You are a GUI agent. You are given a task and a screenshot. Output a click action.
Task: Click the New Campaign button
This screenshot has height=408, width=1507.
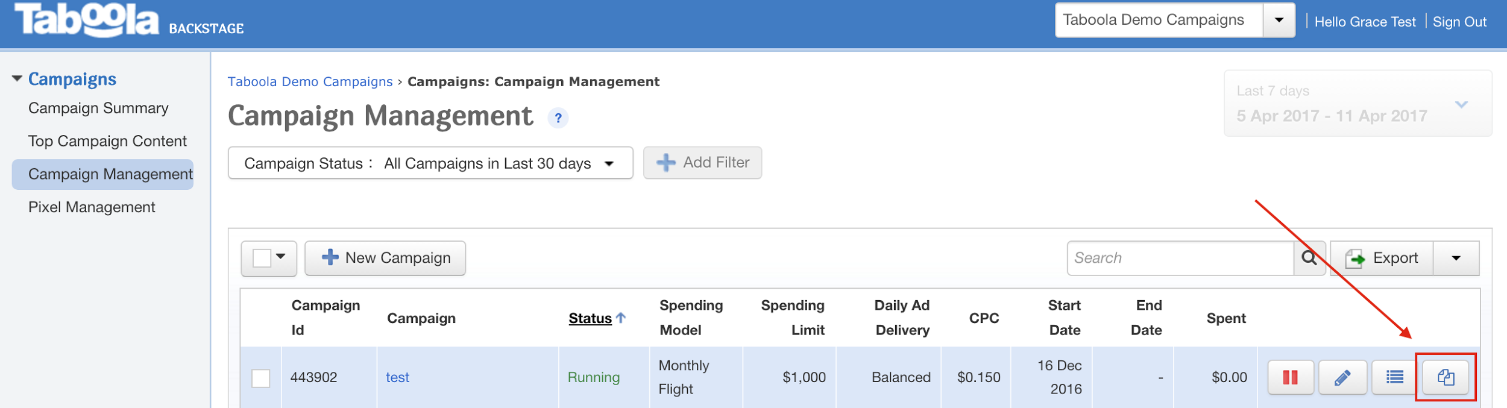pos(385,258)
